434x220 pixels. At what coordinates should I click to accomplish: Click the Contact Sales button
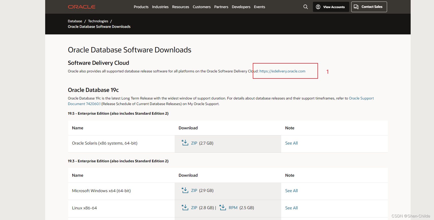(x=369, y=7)
